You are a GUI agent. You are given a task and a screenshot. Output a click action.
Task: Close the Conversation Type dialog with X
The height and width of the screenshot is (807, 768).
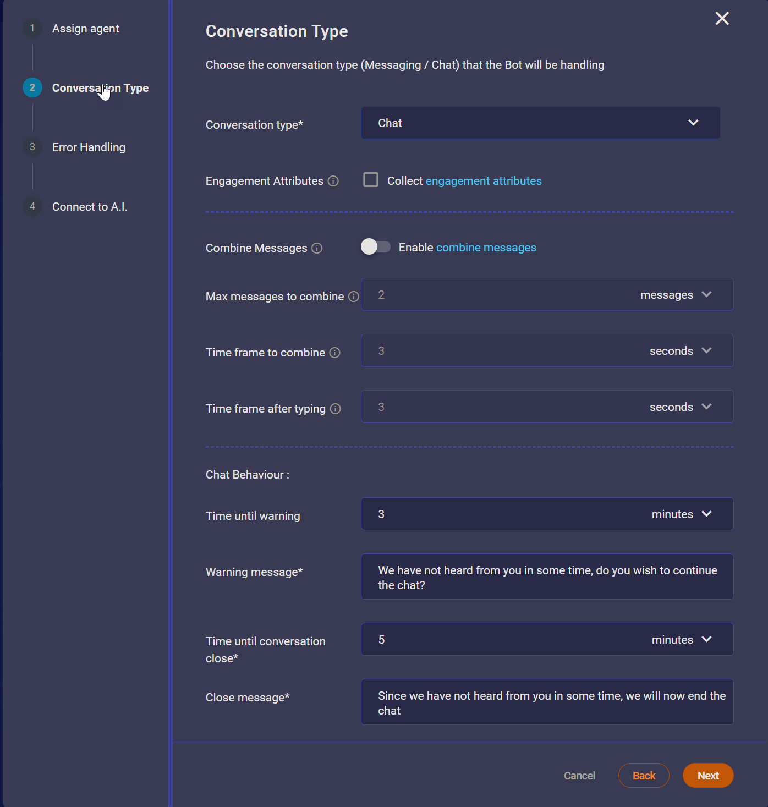click(722, 19)
